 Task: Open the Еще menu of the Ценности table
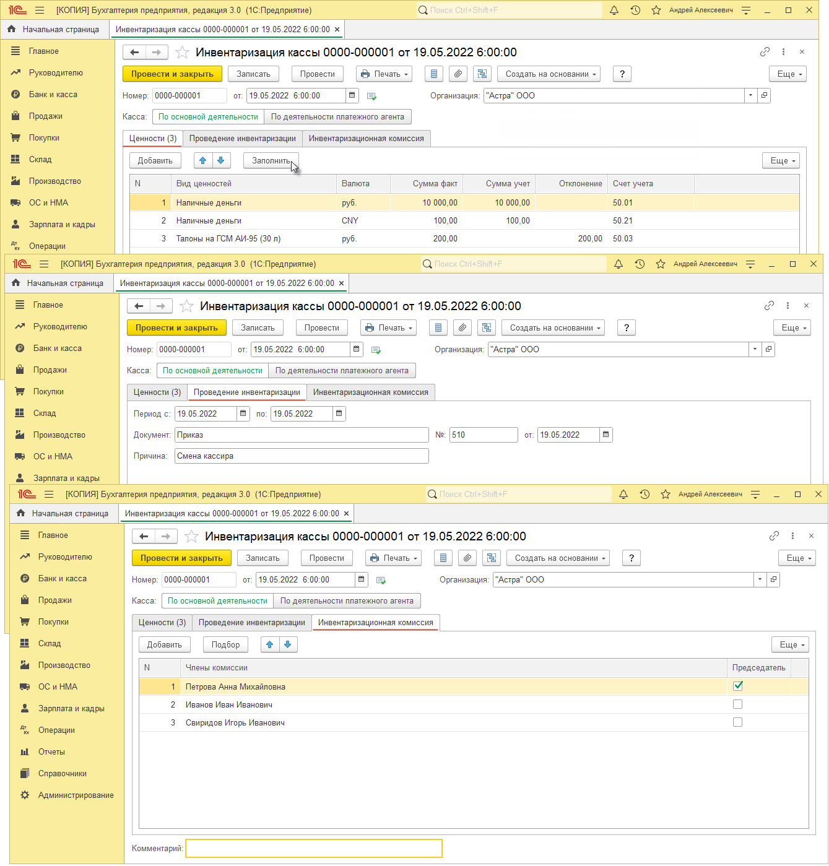point(781,160)
